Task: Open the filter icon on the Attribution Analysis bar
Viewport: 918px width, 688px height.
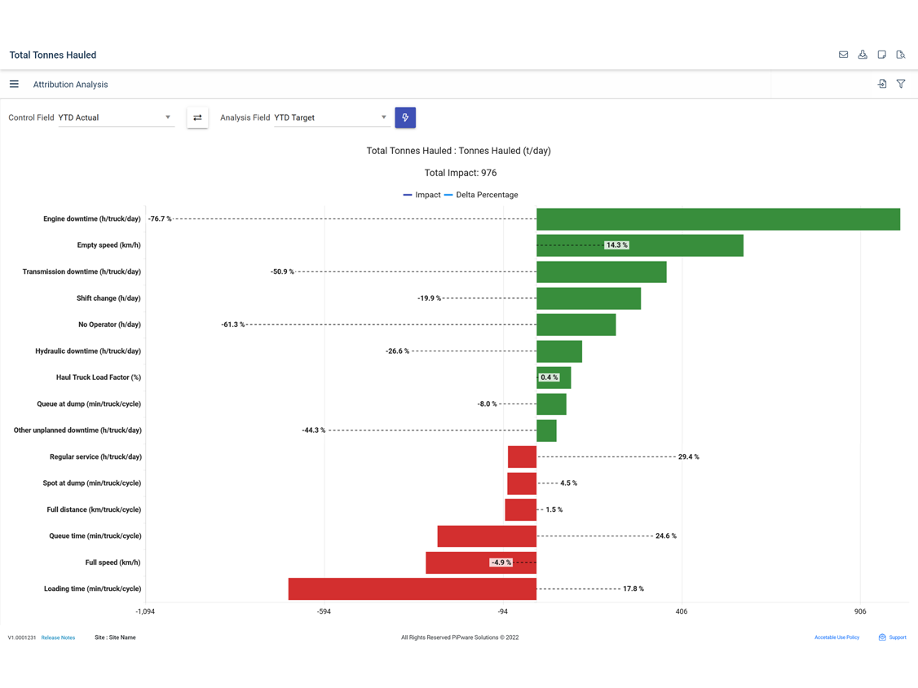Action: (901, 84)
